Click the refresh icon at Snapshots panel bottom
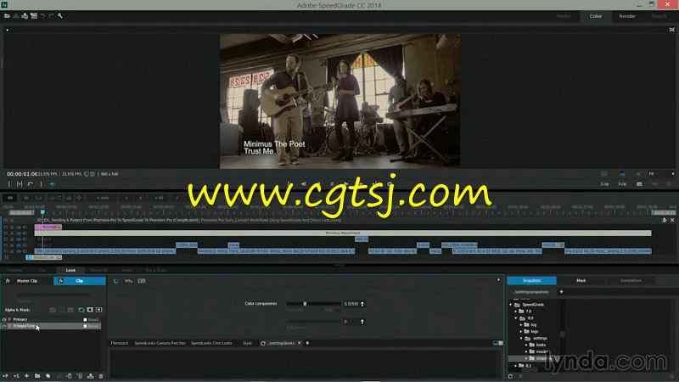 coord(510,376)
